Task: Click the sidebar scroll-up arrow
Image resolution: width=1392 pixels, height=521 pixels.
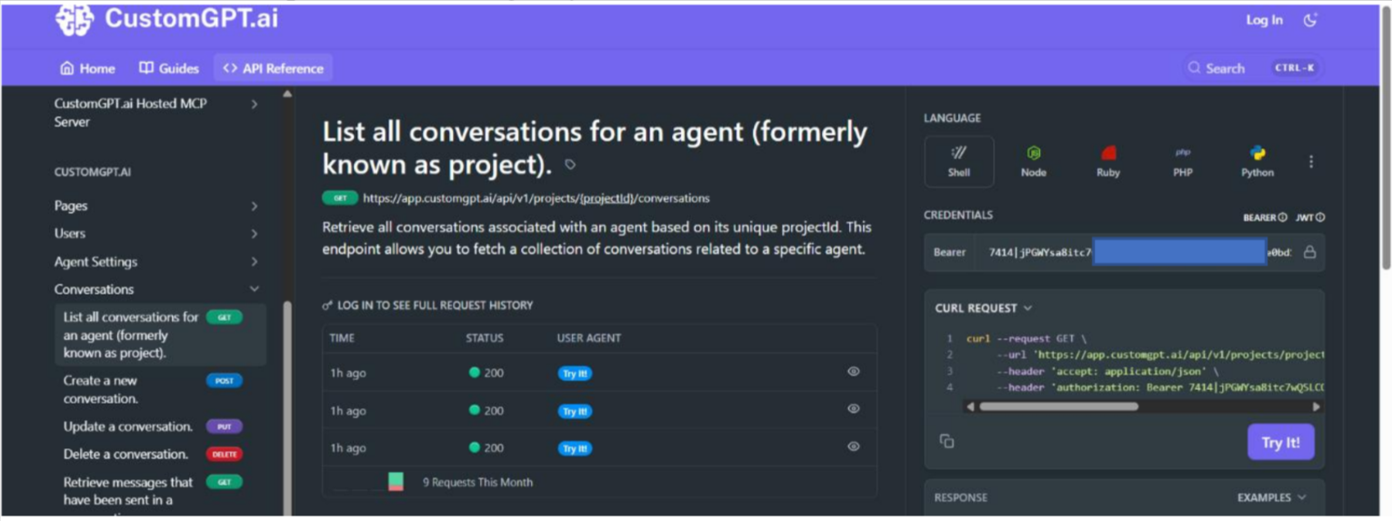Action: pos(287,94)
